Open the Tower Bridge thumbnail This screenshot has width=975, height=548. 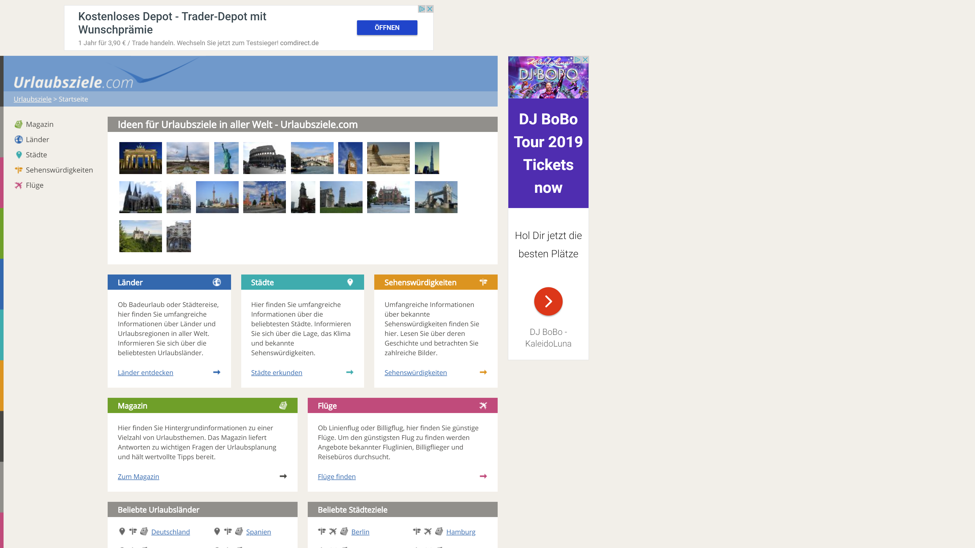point(436,197)
